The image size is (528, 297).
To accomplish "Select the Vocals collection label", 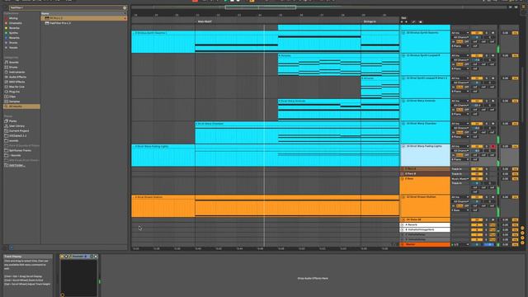I will [x=13, y=48].
